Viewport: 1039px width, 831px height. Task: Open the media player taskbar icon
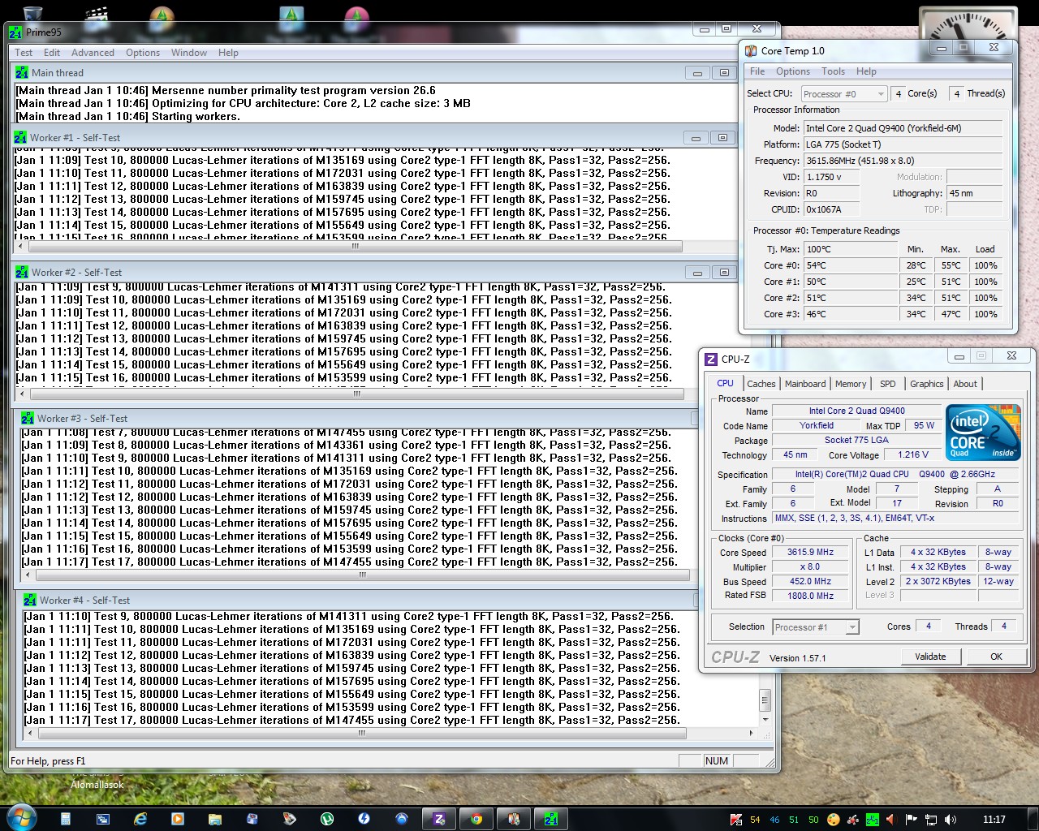178,819
